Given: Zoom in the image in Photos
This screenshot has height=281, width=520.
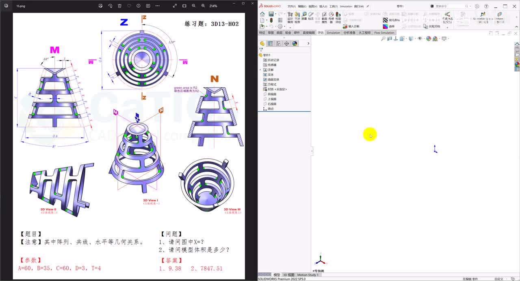Looking at the screenshot, I should 203,6.
